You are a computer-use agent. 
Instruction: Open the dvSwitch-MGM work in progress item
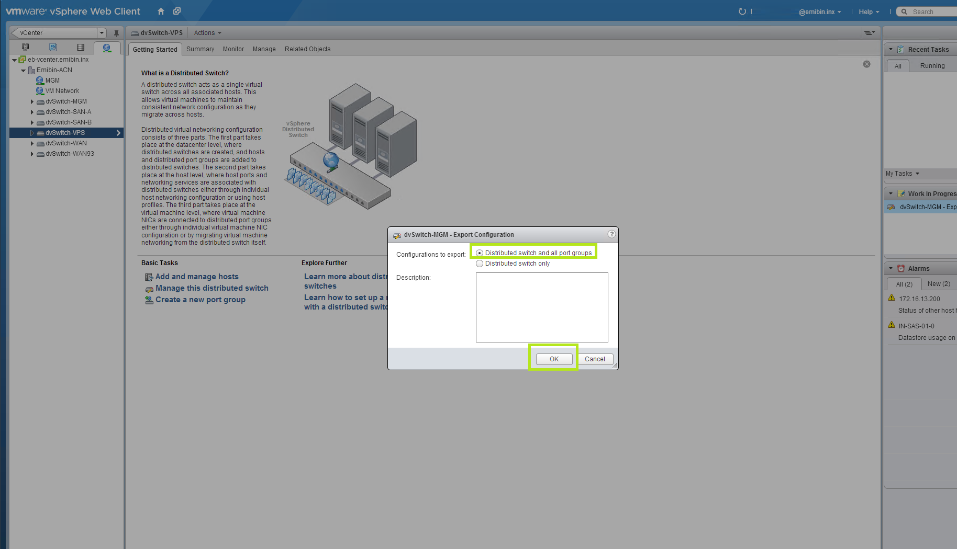pyautogui.click(x=921, y=207)
